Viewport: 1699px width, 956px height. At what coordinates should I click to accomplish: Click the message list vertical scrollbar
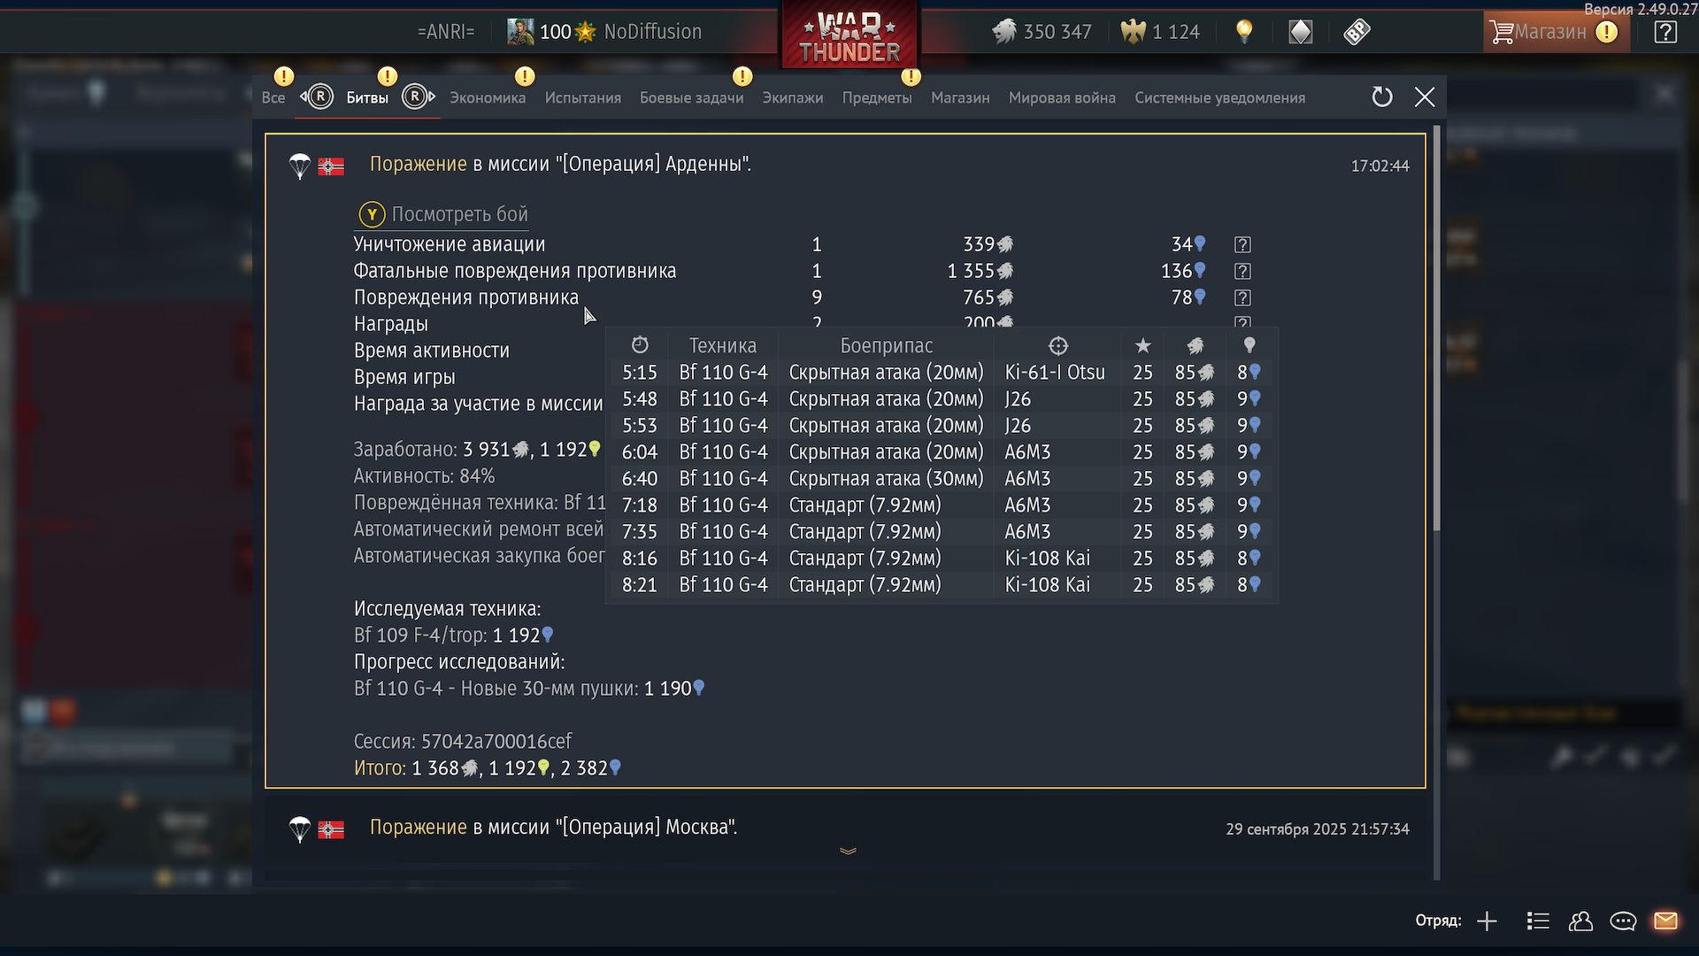point(1436,328)
